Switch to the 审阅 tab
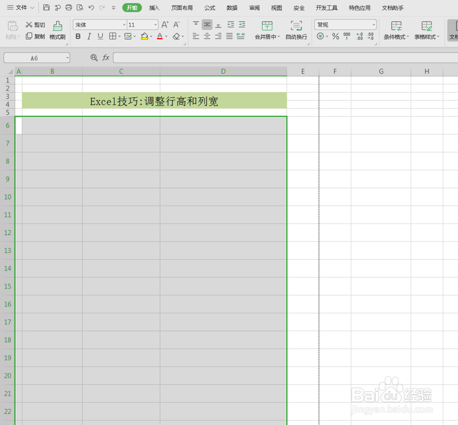 [254, 8]
